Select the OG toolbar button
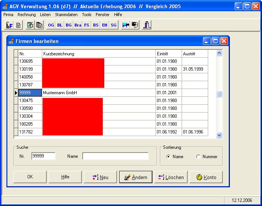The width and height of the screenshot is (262, 206). click(x=51, y=25)
